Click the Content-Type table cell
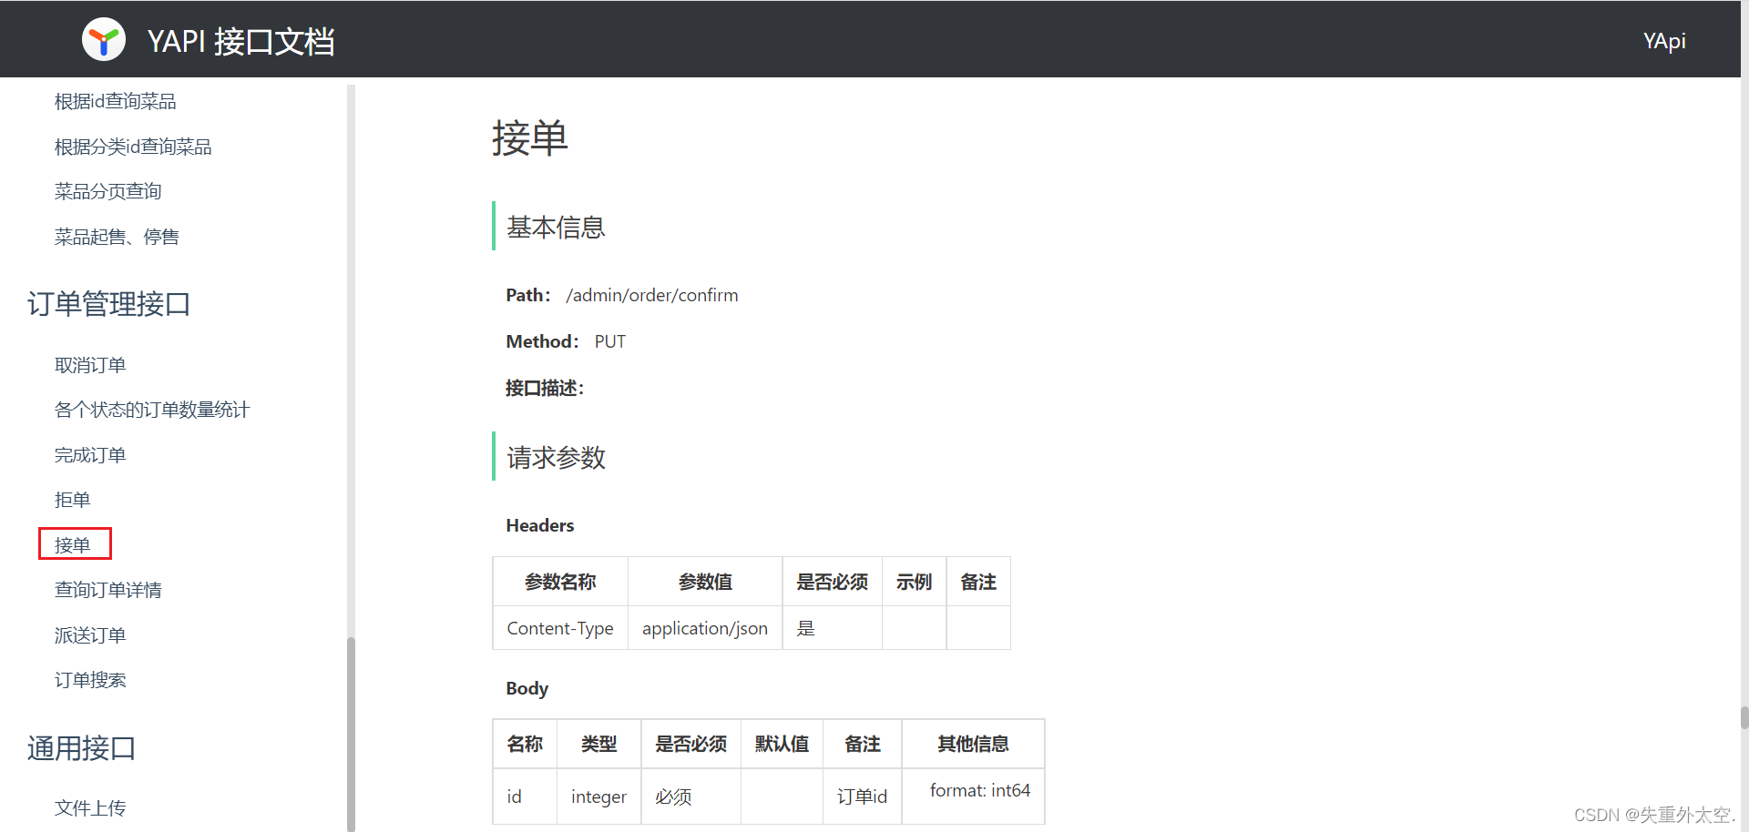 pyautogui.click(x=560, y=628)
